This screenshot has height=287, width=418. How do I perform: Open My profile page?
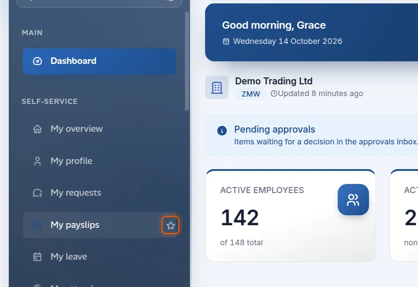pyautogui.click(x=99, y=161)
